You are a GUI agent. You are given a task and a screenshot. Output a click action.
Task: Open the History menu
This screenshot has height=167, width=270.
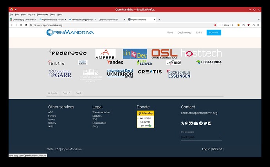click(x=31, y=14)
